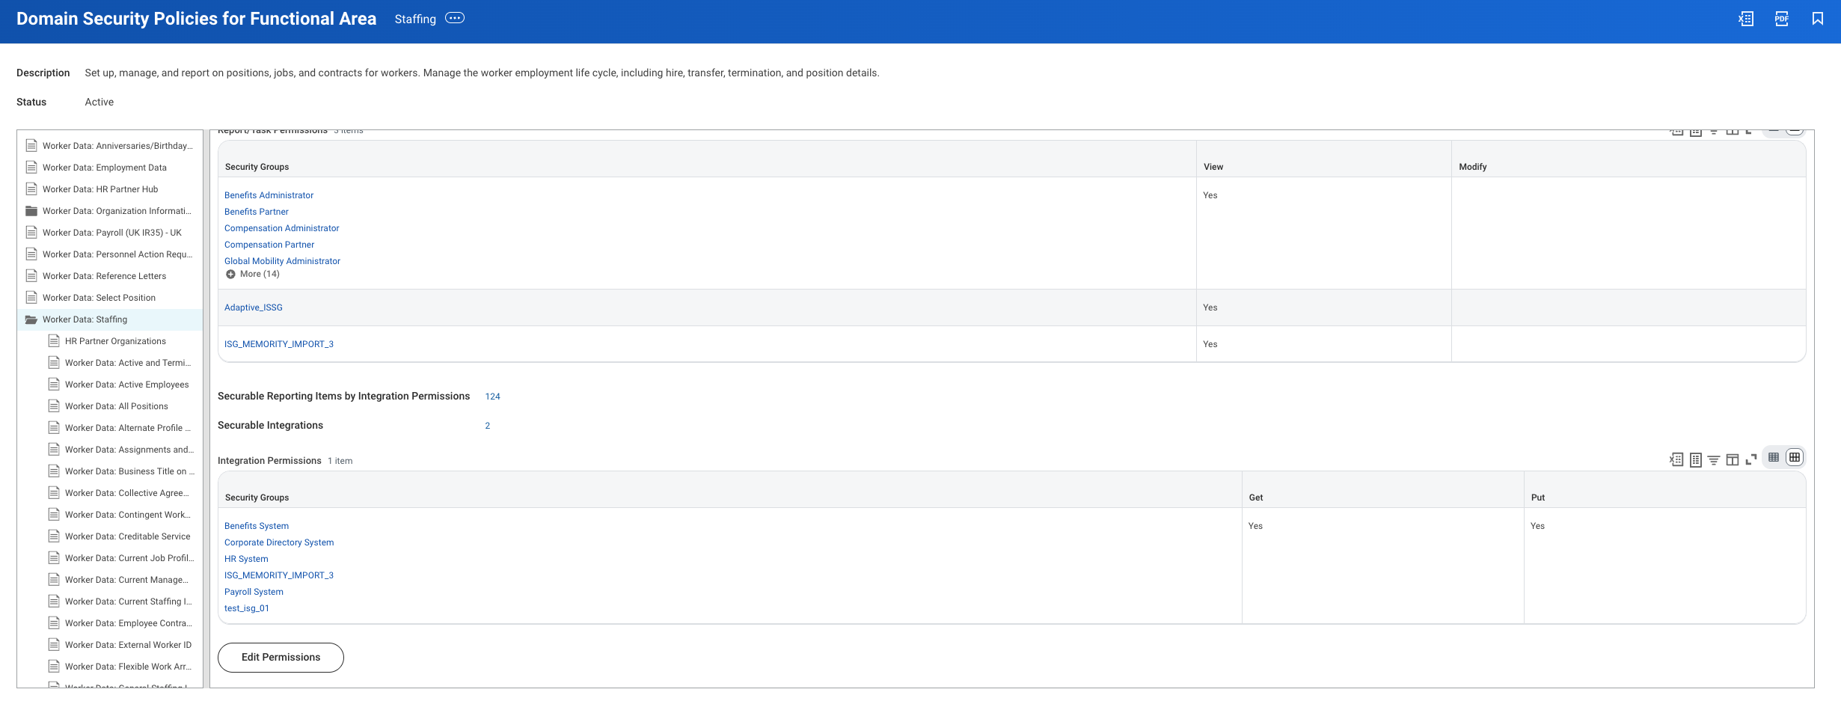
Task: Open column preferences for Integration Permissions
Action: pyautogui.click(x=1733, y=459)
